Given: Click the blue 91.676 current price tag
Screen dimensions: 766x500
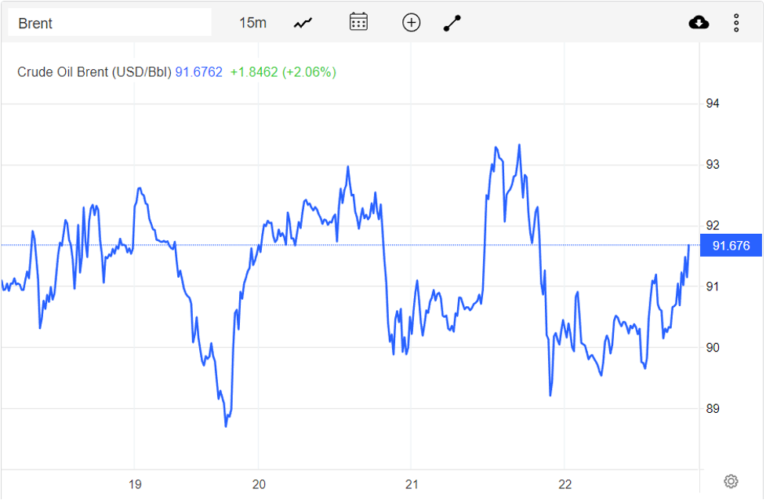Looking at the screenshot, I should [x=731, y=246].
